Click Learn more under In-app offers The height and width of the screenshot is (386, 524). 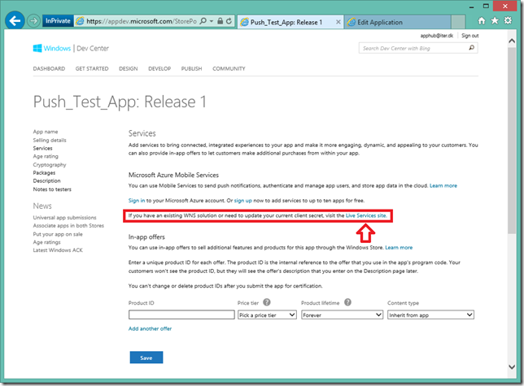coord(399,248)
